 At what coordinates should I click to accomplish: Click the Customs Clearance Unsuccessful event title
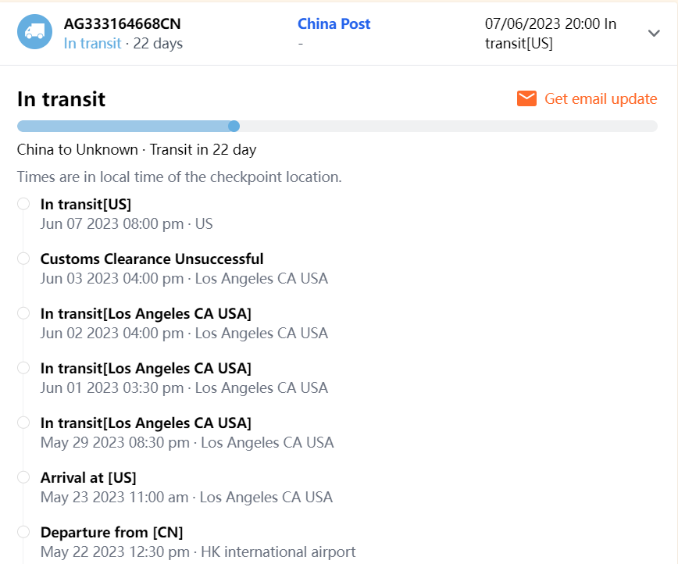152,259
